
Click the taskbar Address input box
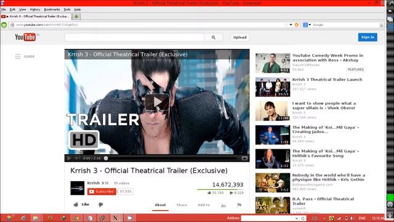pyautogui.click(x=268, y=218)
